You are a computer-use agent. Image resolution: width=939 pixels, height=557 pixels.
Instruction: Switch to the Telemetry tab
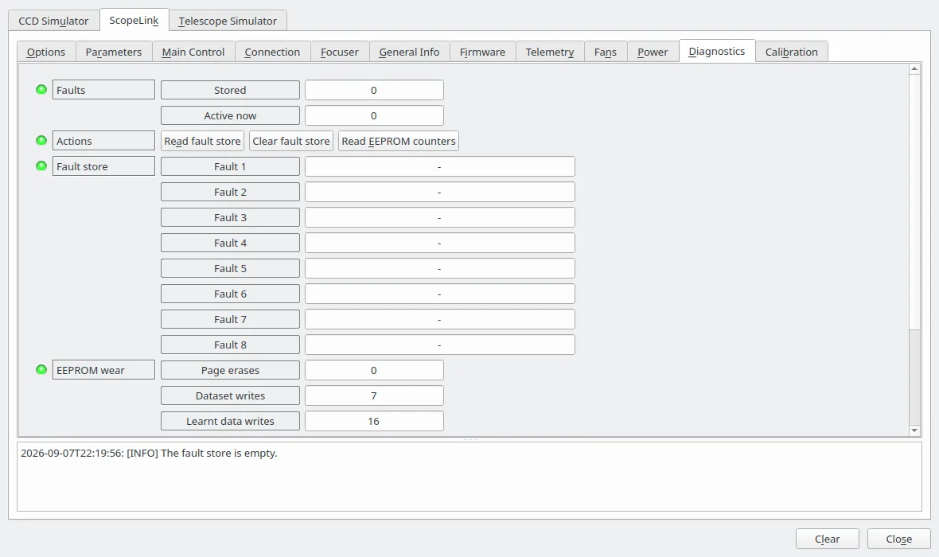click(550, 52)
